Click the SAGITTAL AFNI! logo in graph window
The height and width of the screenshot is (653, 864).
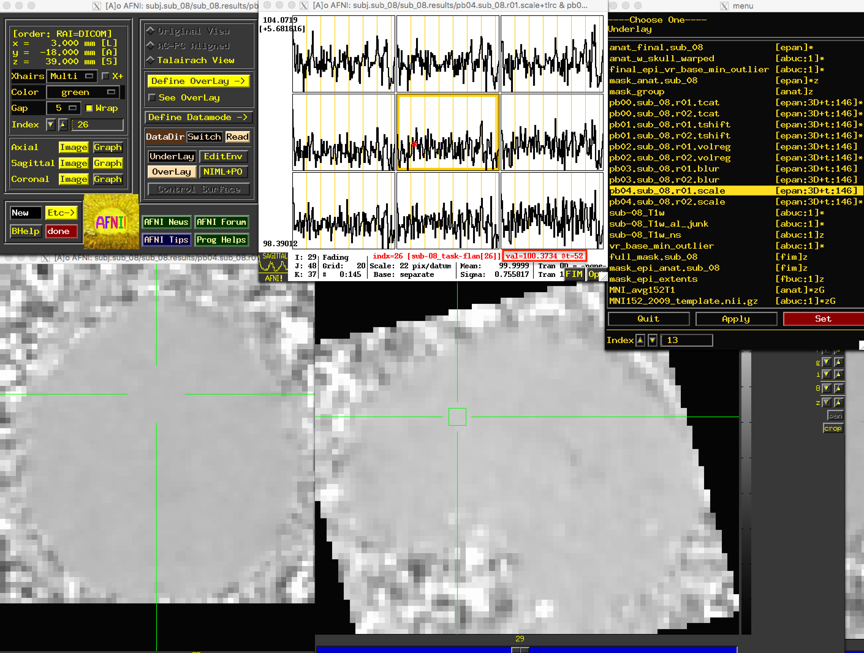273,267
